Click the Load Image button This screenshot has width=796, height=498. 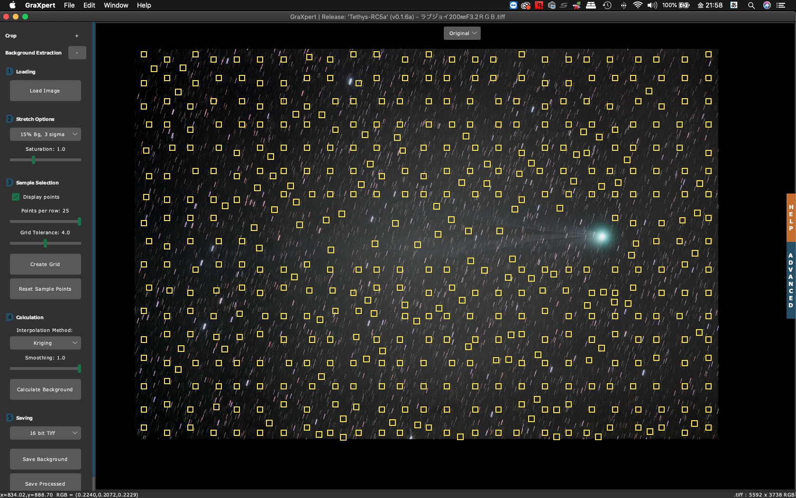coord(46,91)
